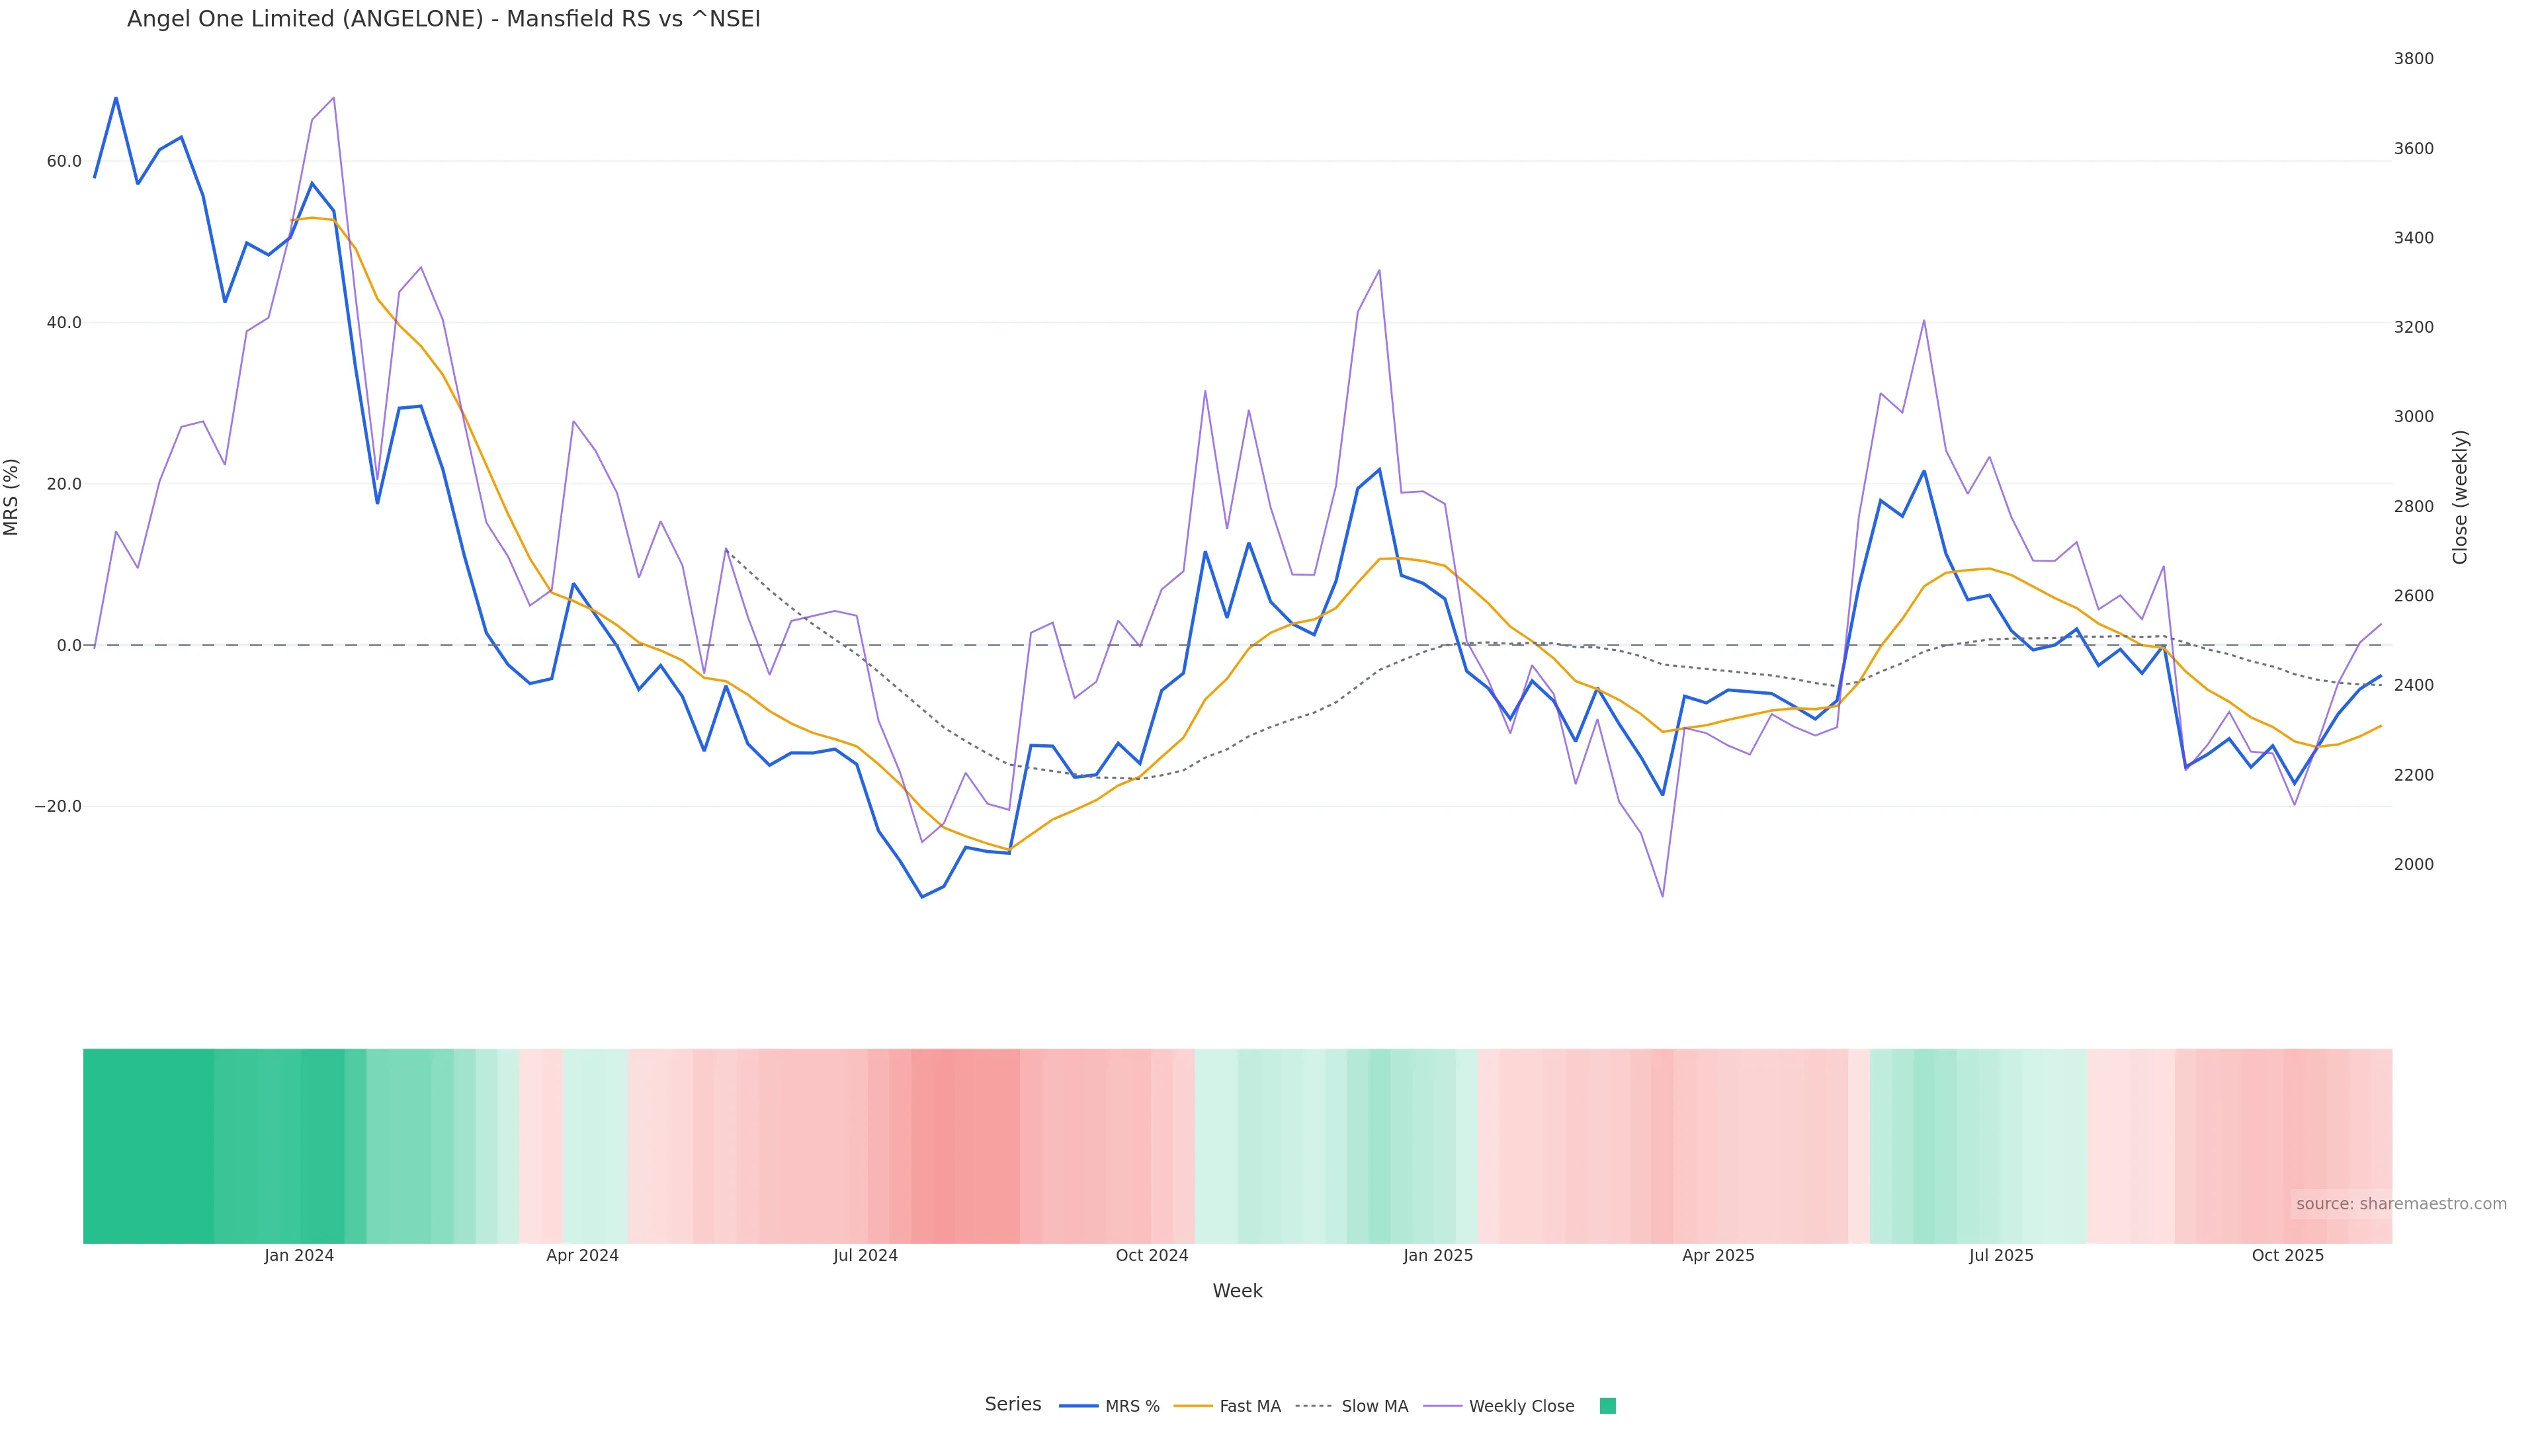The image size is (2540, 1429).
Task: Click the orange Fast MA legend line icon
Action: tap(1193, 1407)
